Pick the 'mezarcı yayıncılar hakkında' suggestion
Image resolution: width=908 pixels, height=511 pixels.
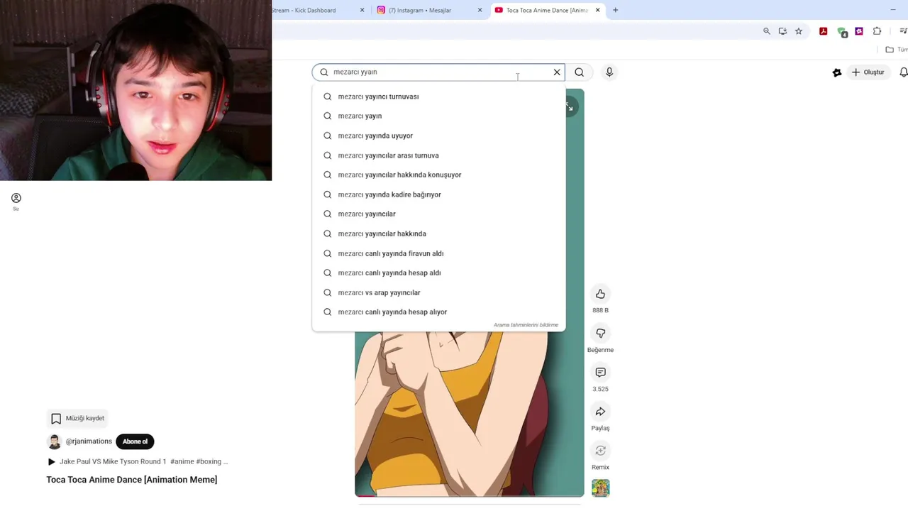[438, 233]
